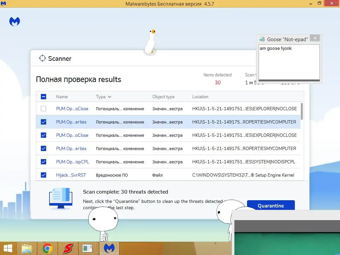
Task: Click 'Scan complete: 30 threats detected' text
Action: 126,192
